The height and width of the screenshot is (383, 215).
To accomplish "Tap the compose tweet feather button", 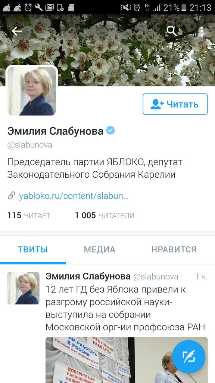I will [x=188, y=356].
